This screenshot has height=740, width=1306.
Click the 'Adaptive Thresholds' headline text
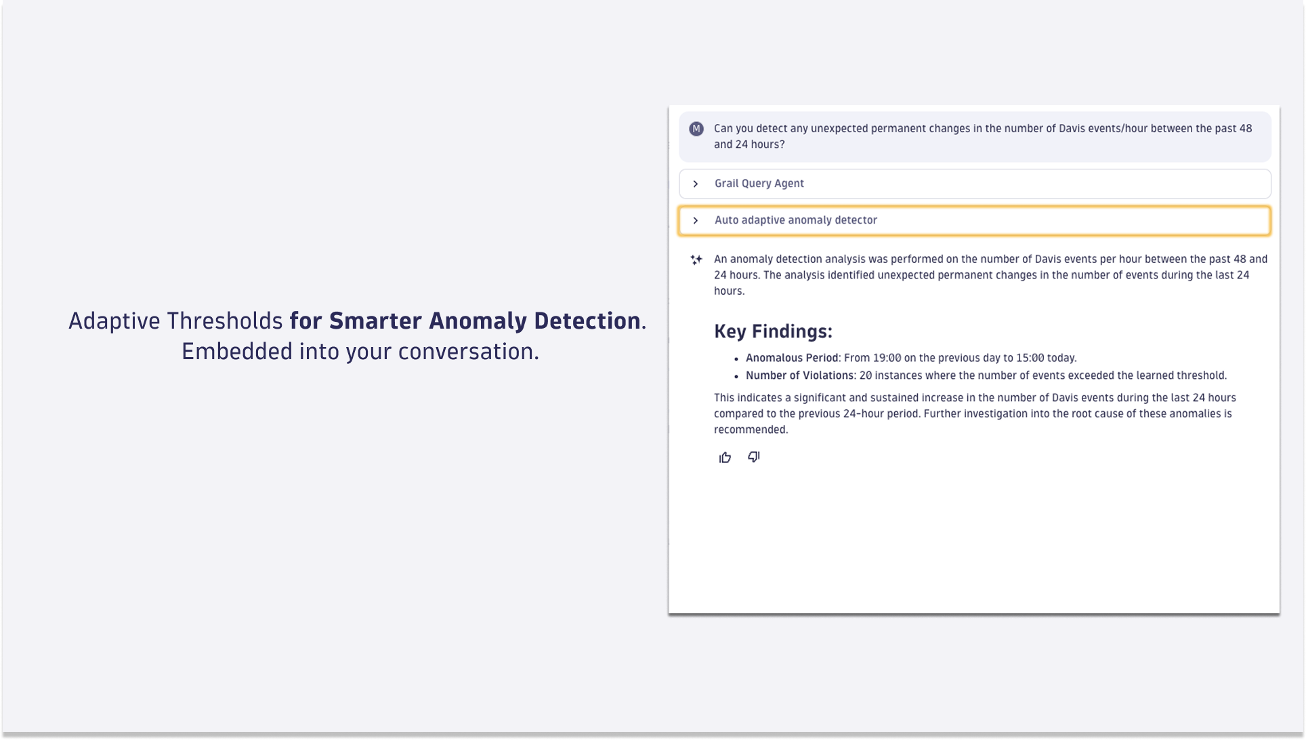[175, 321]
